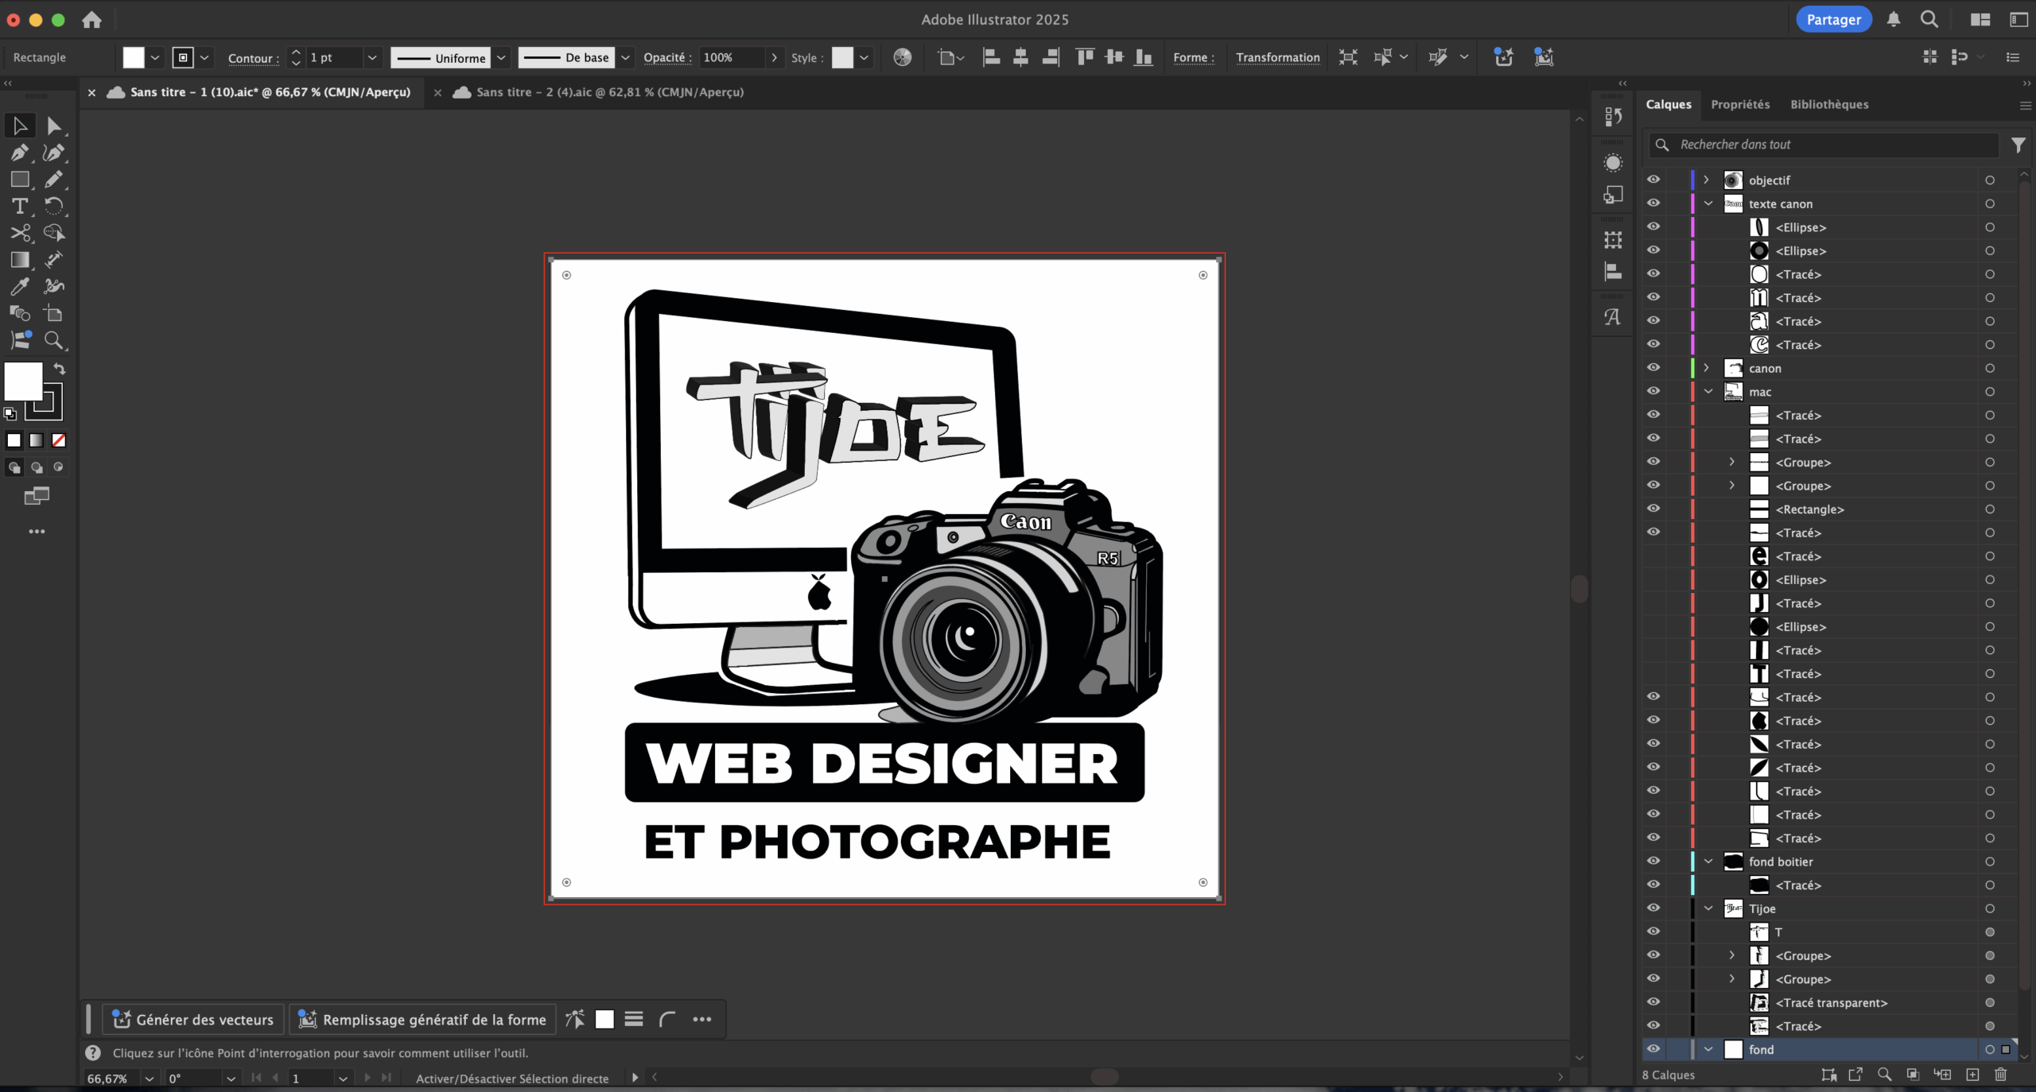Select the Eyedropper tool
The width and height of the screenshot is (2036, 1092).
tap(20, 287)
